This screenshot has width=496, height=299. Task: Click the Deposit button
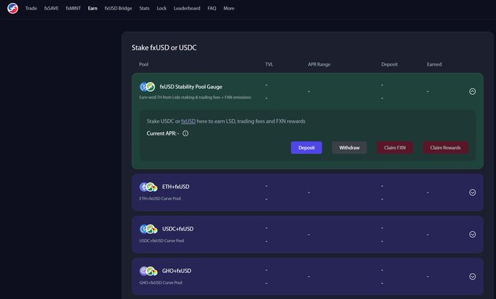306,148
